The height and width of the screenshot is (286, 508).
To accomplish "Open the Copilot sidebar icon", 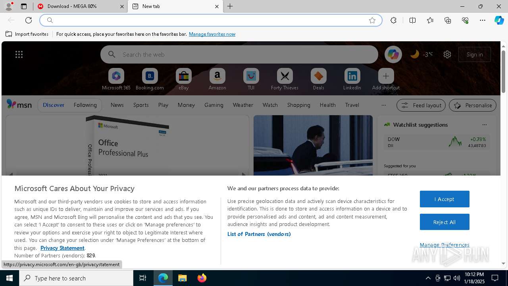I will point(499,20).
